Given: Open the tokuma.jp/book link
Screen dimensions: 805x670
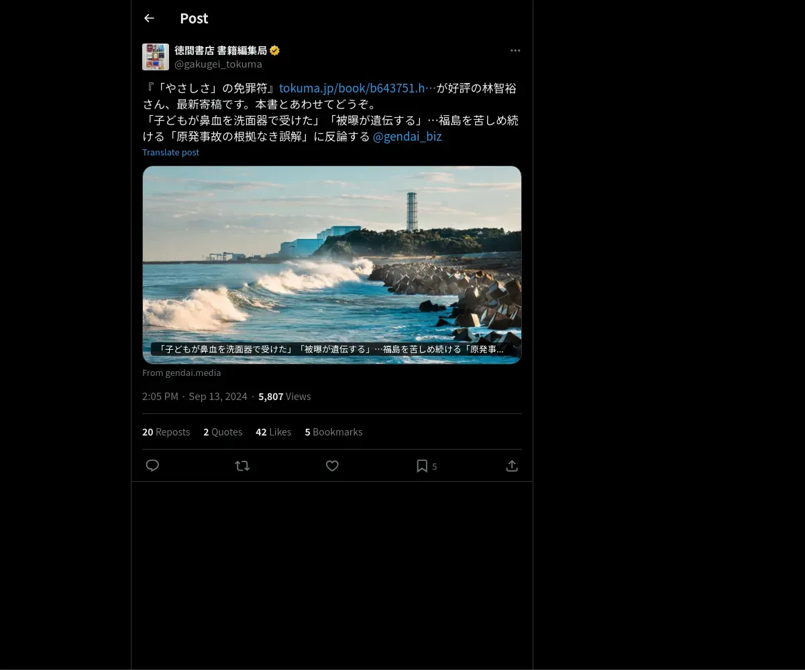Looking at the screenshot, I should tap(358, 88).
